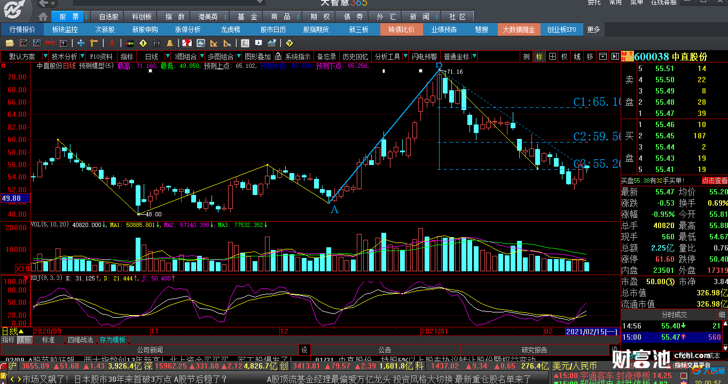Viewport: 728px width, 384px height.
Task: Click the F10资料 button
Action: (101, 56)
